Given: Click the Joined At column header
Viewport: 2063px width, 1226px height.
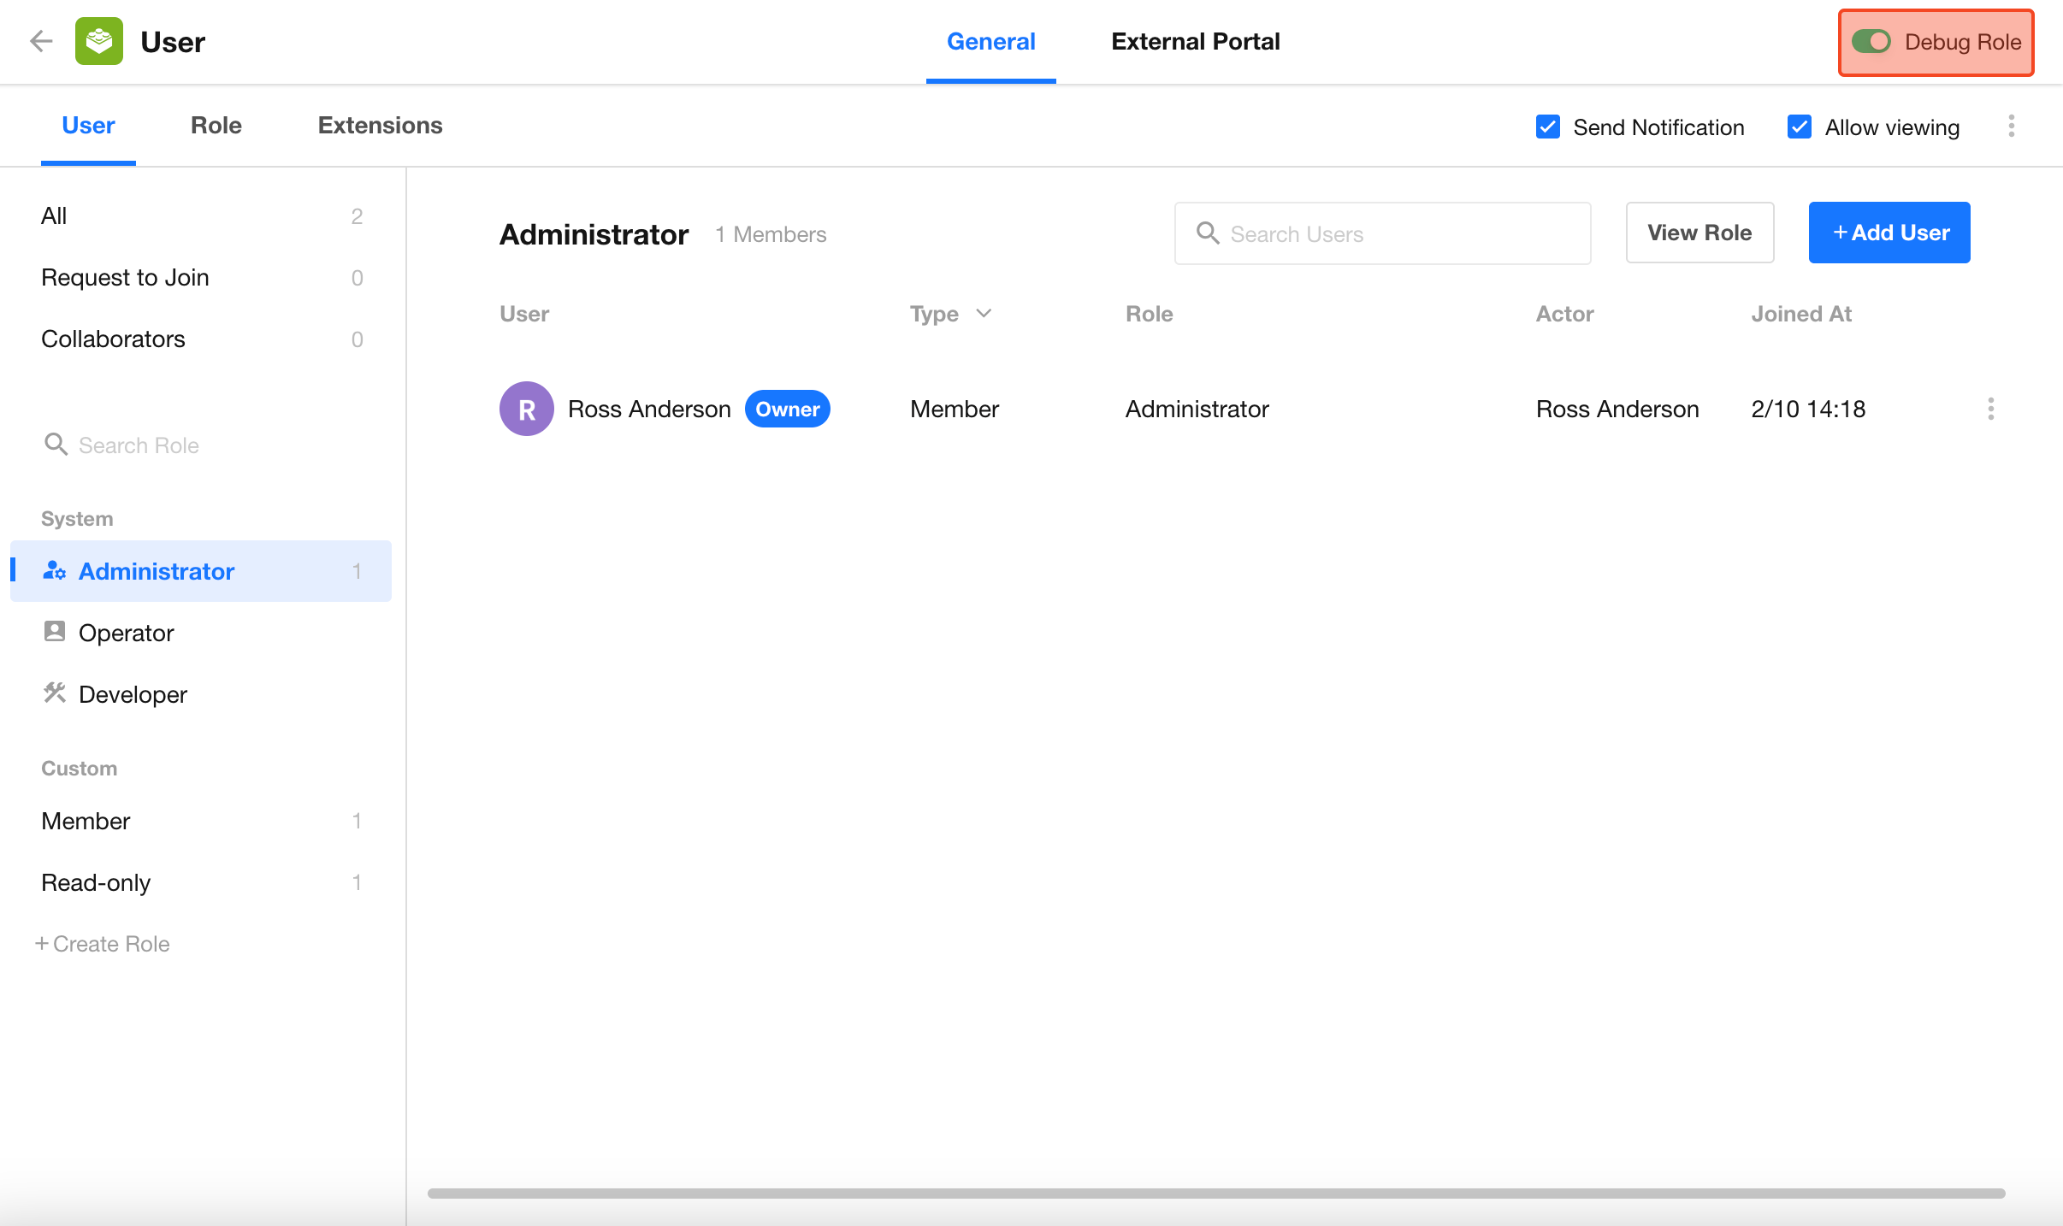Looking at the screenshot, I should click(1801, 314).
